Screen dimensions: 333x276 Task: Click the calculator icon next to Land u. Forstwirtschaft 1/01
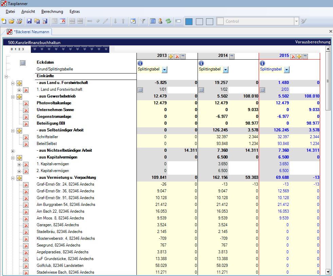pyautogui.click(x=140, y=90)
